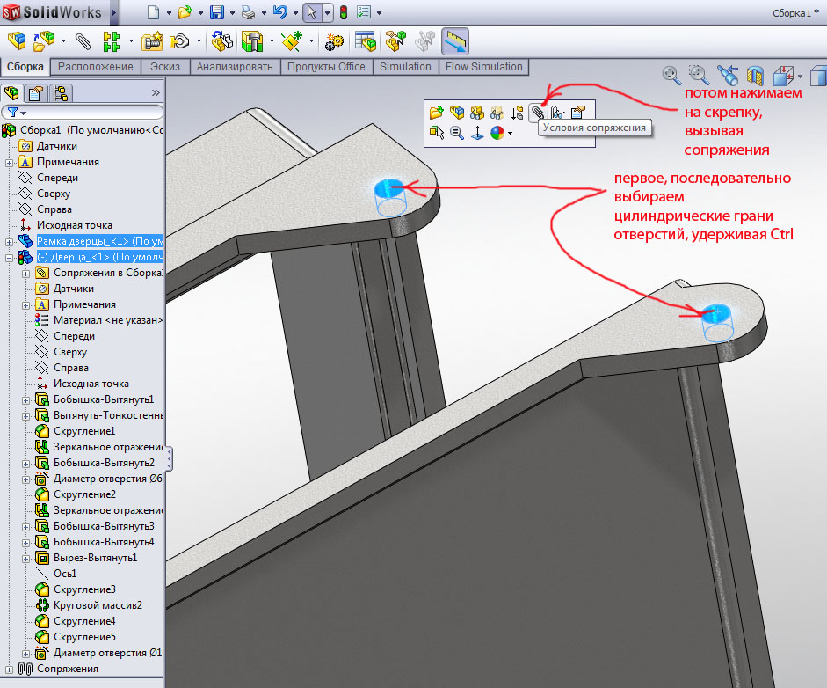The image size is (827, 688).
Task: Select Исходная точка in the feature tree
Action: click(74, 225)
